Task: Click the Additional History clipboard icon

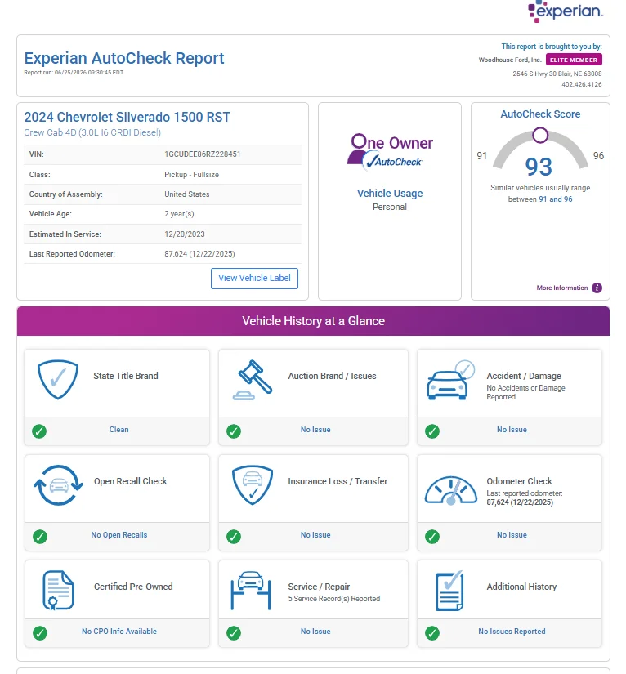Action: tap(449, 591)
